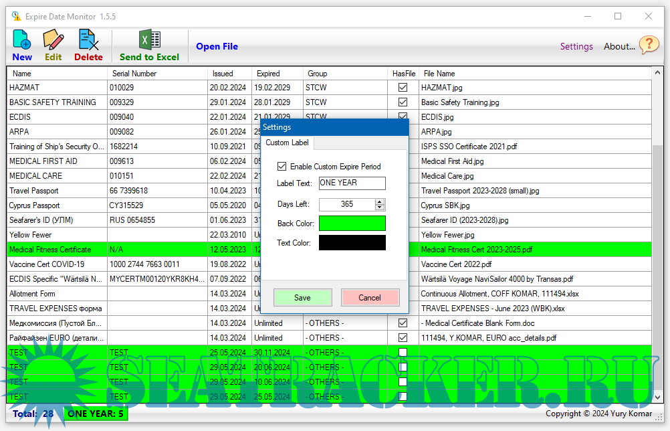Increase Days Left with the up arrow

[x=380, y=201]
